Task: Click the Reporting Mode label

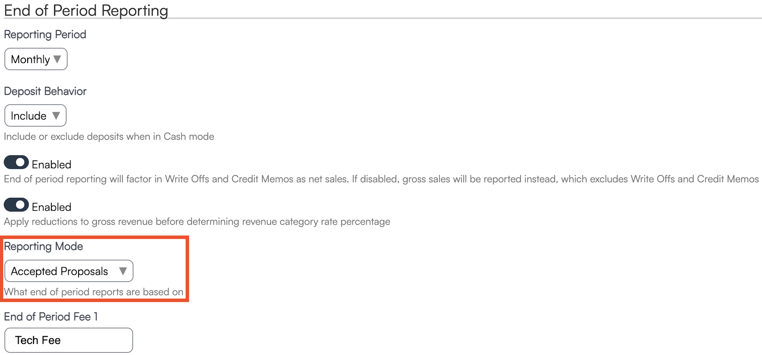Action: (43, 246)
